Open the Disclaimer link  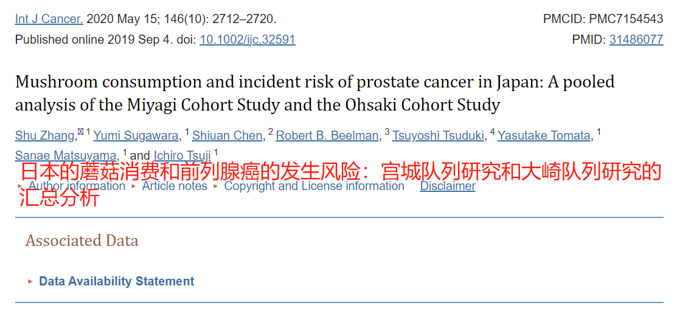coord(448,186)
